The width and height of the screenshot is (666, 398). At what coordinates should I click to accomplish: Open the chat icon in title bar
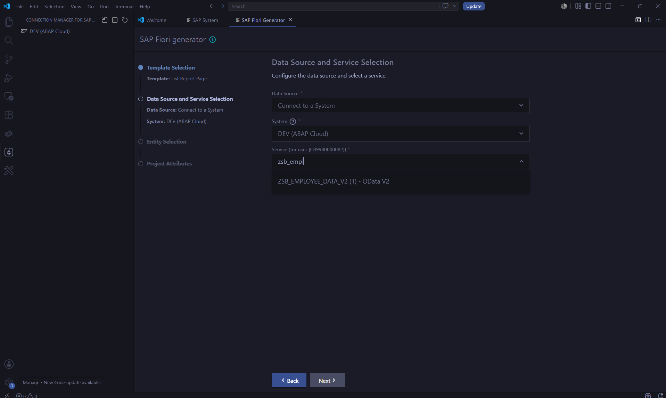pyautogui.click(x=445, y=6)
